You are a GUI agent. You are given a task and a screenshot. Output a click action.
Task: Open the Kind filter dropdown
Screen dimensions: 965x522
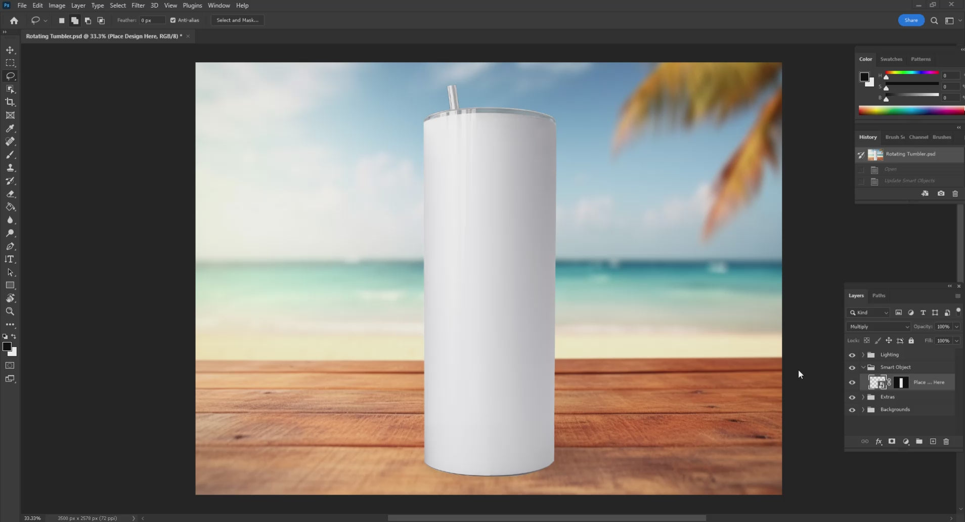click(x=868, y=313)
